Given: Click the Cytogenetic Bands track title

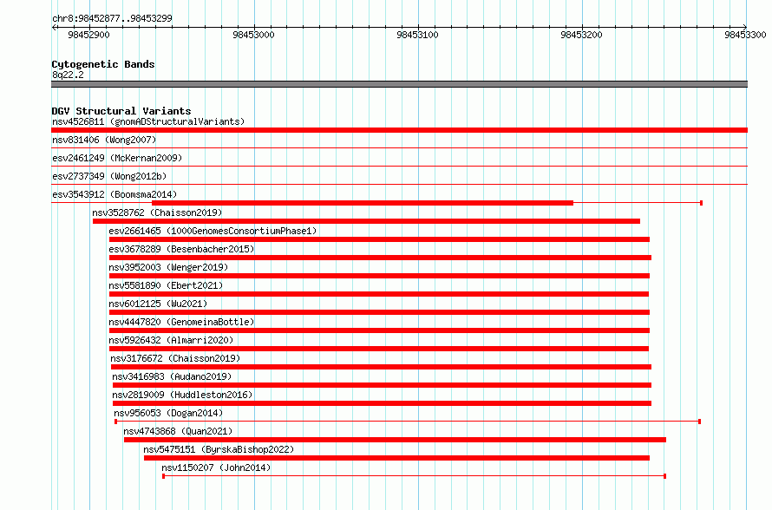Looking at the screenshot, I should 103,64.
